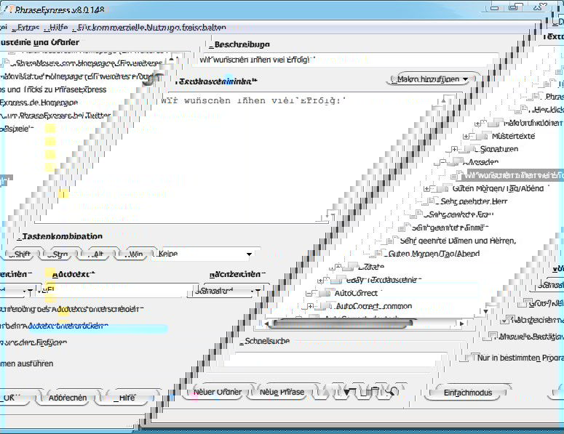Click the Makrofunktionen folder icon

click(495, 124)
